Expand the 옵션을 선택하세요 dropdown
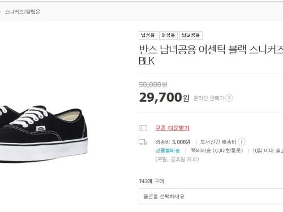 [211, 196]
